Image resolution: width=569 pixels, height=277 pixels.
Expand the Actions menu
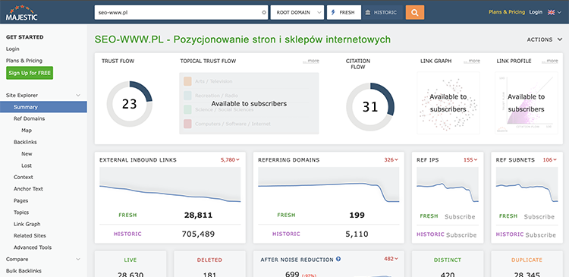click(544, 39)
